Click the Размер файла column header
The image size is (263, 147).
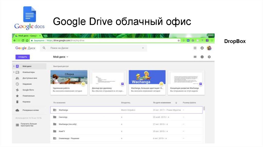pos(189,103)
